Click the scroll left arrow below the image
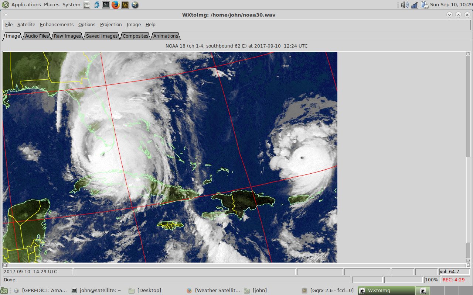 pyautogui.click(x=5, y=265)
